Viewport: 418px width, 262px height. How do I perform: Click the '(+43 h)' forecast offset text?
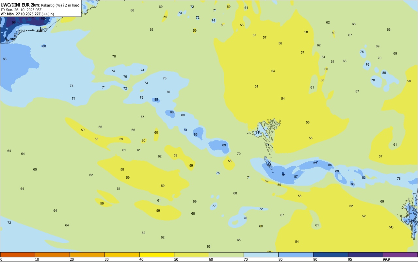[48, 14]
